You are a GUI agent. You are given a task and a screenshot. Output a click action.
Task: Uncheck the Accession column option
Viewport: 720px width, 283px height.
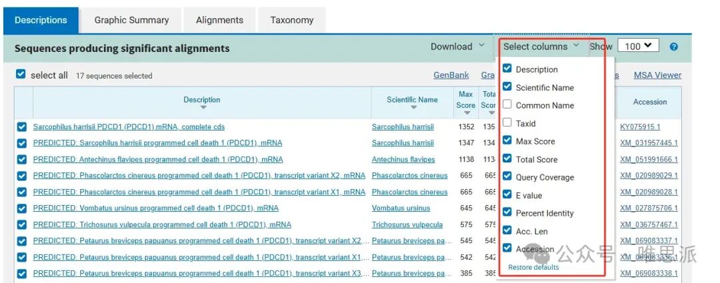point(507,248)
